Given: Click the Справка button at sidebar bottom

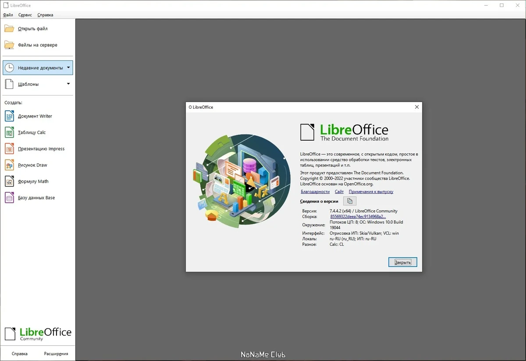Looking at the screenshot, I should [19, 354].
